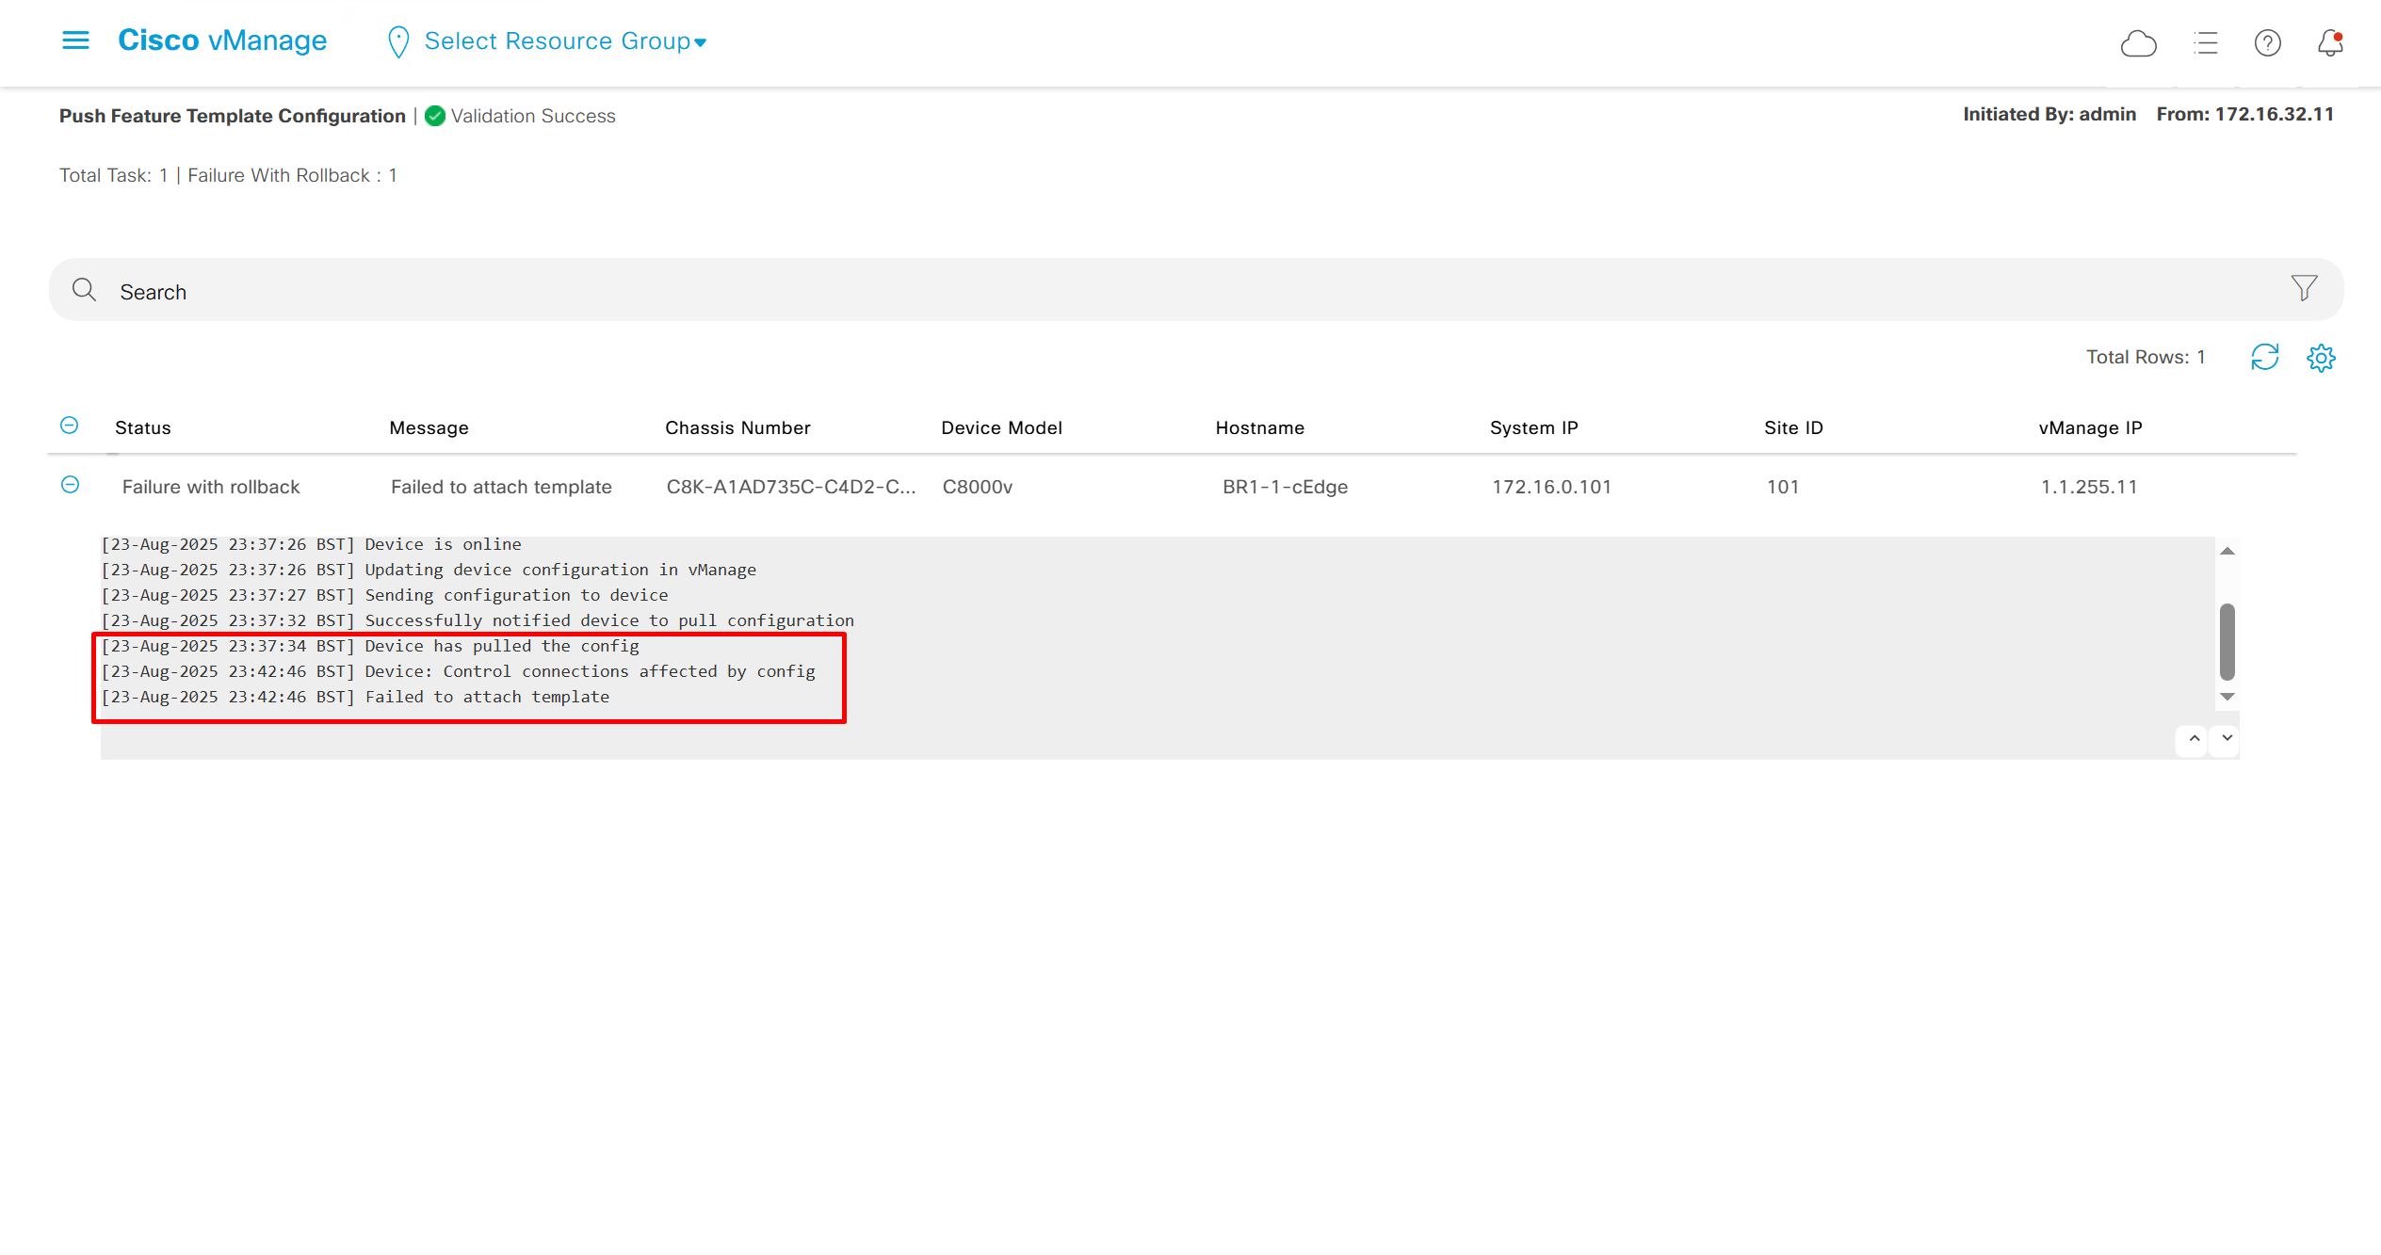Collapse the BR1-1-cEdge row log
Screen dimensions: 2381x1255
[70, 485]
